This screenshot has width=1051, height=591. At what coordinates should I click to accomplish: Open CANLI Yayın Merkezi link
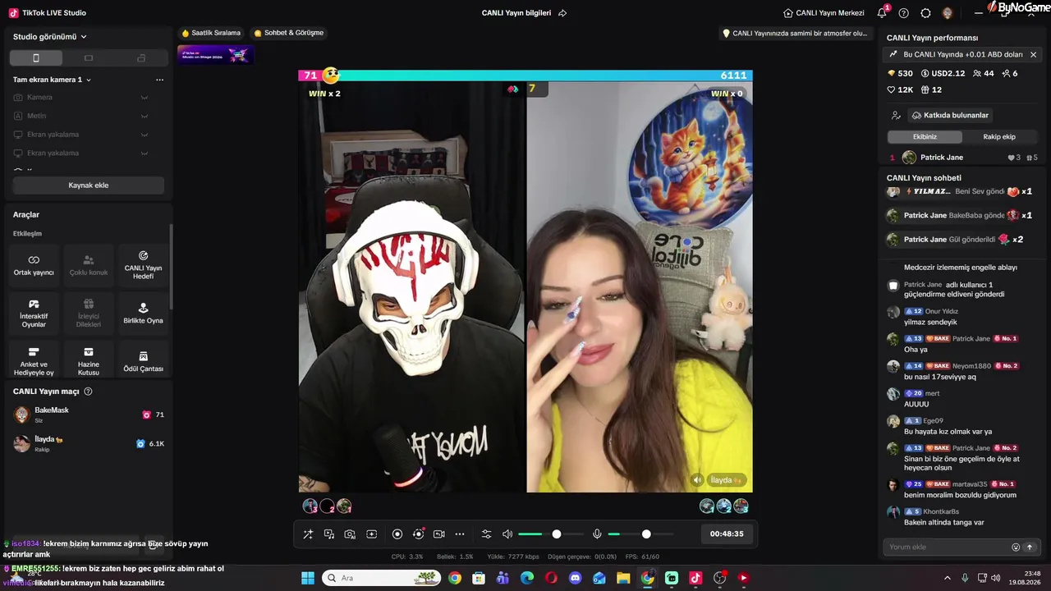(x=824, y=13)
